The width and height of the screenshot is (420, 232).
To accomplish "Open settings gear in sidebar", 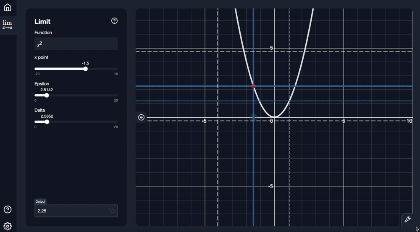I will click(8, 226).
